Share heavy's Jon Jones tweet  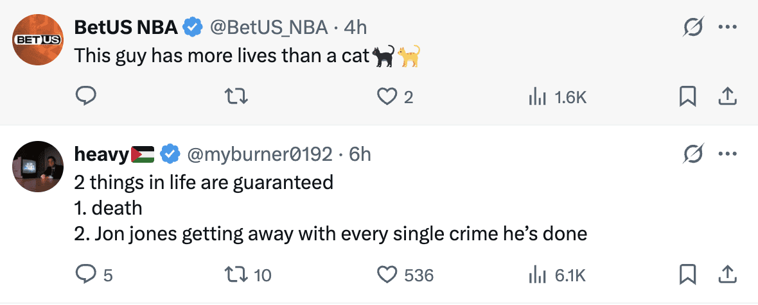(726, 274)
